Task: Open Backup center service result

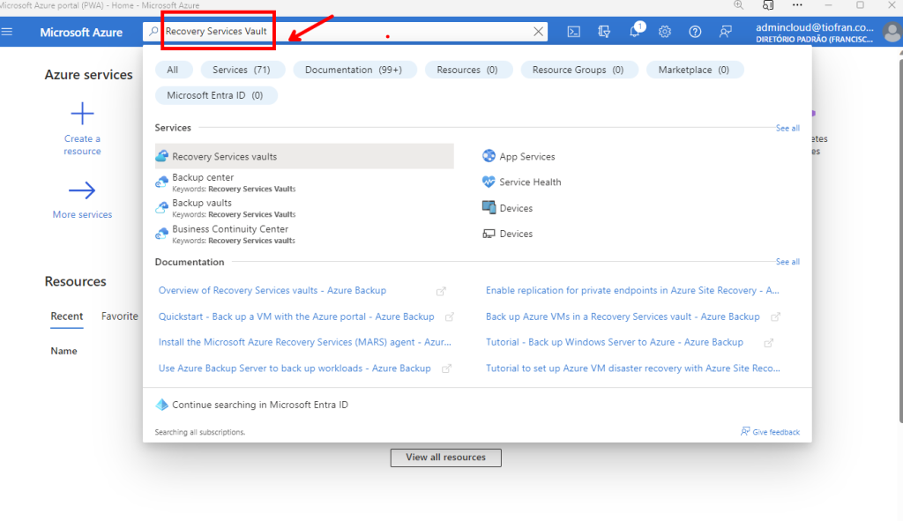Action: [x=203, y=178]
